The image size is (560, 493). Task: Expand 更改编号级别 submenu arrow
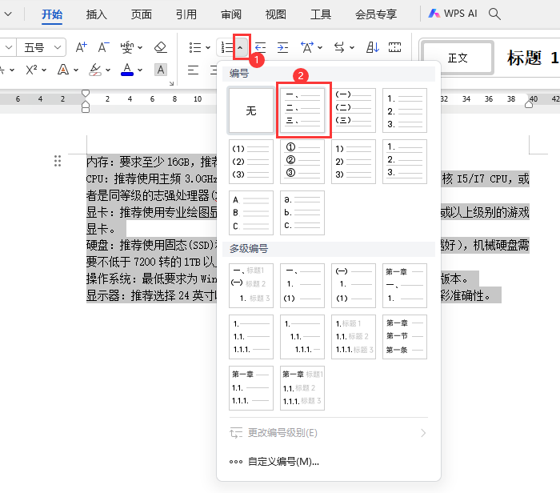[x=423, y=433]
